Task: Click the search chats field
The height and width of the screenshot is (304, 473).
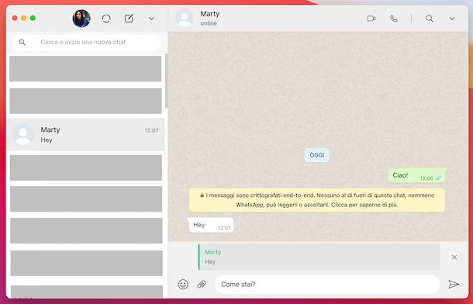Action: [x=86, y=42]
